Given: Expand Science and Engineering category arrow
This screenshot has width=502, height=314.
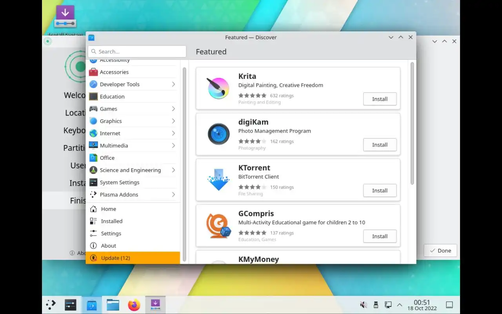Looking at the screenshot, I should point(173,170).
